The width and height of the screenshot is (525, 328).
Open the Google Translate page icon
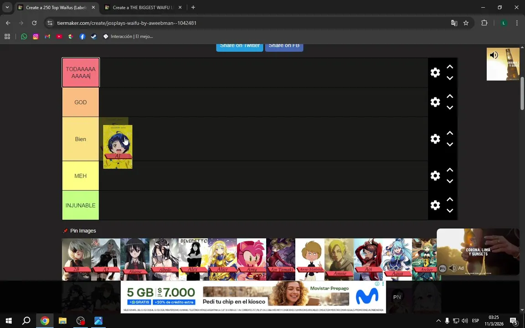point(454,23)
